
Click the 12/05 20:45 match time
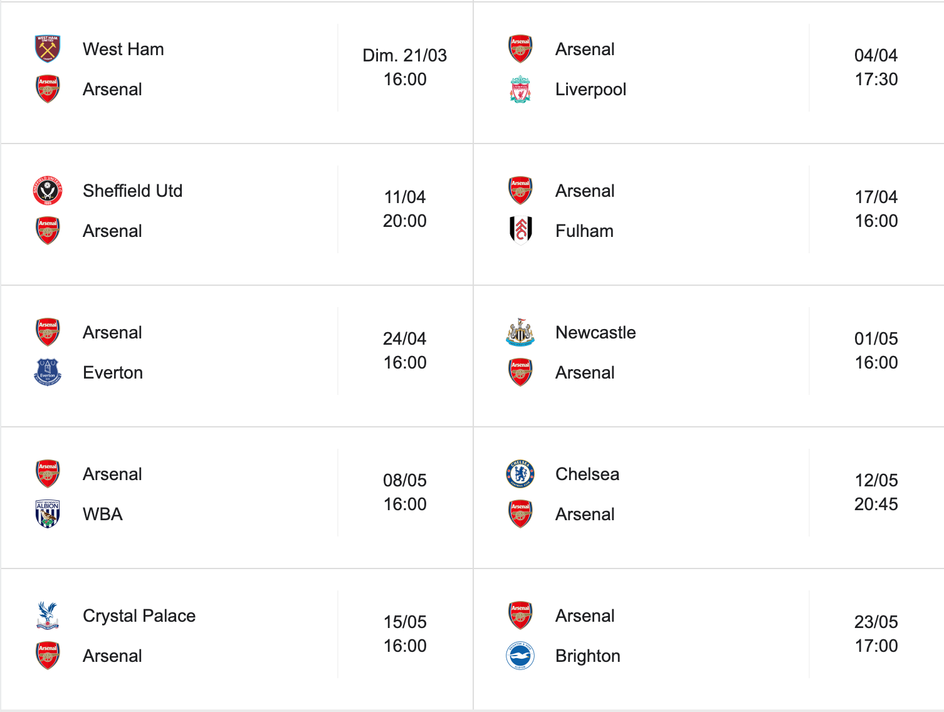[x=876, y=493]
